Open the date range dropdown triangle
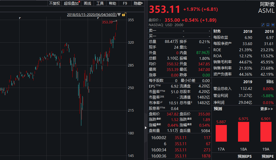This screenshot has height=160, width=276. 119,15
